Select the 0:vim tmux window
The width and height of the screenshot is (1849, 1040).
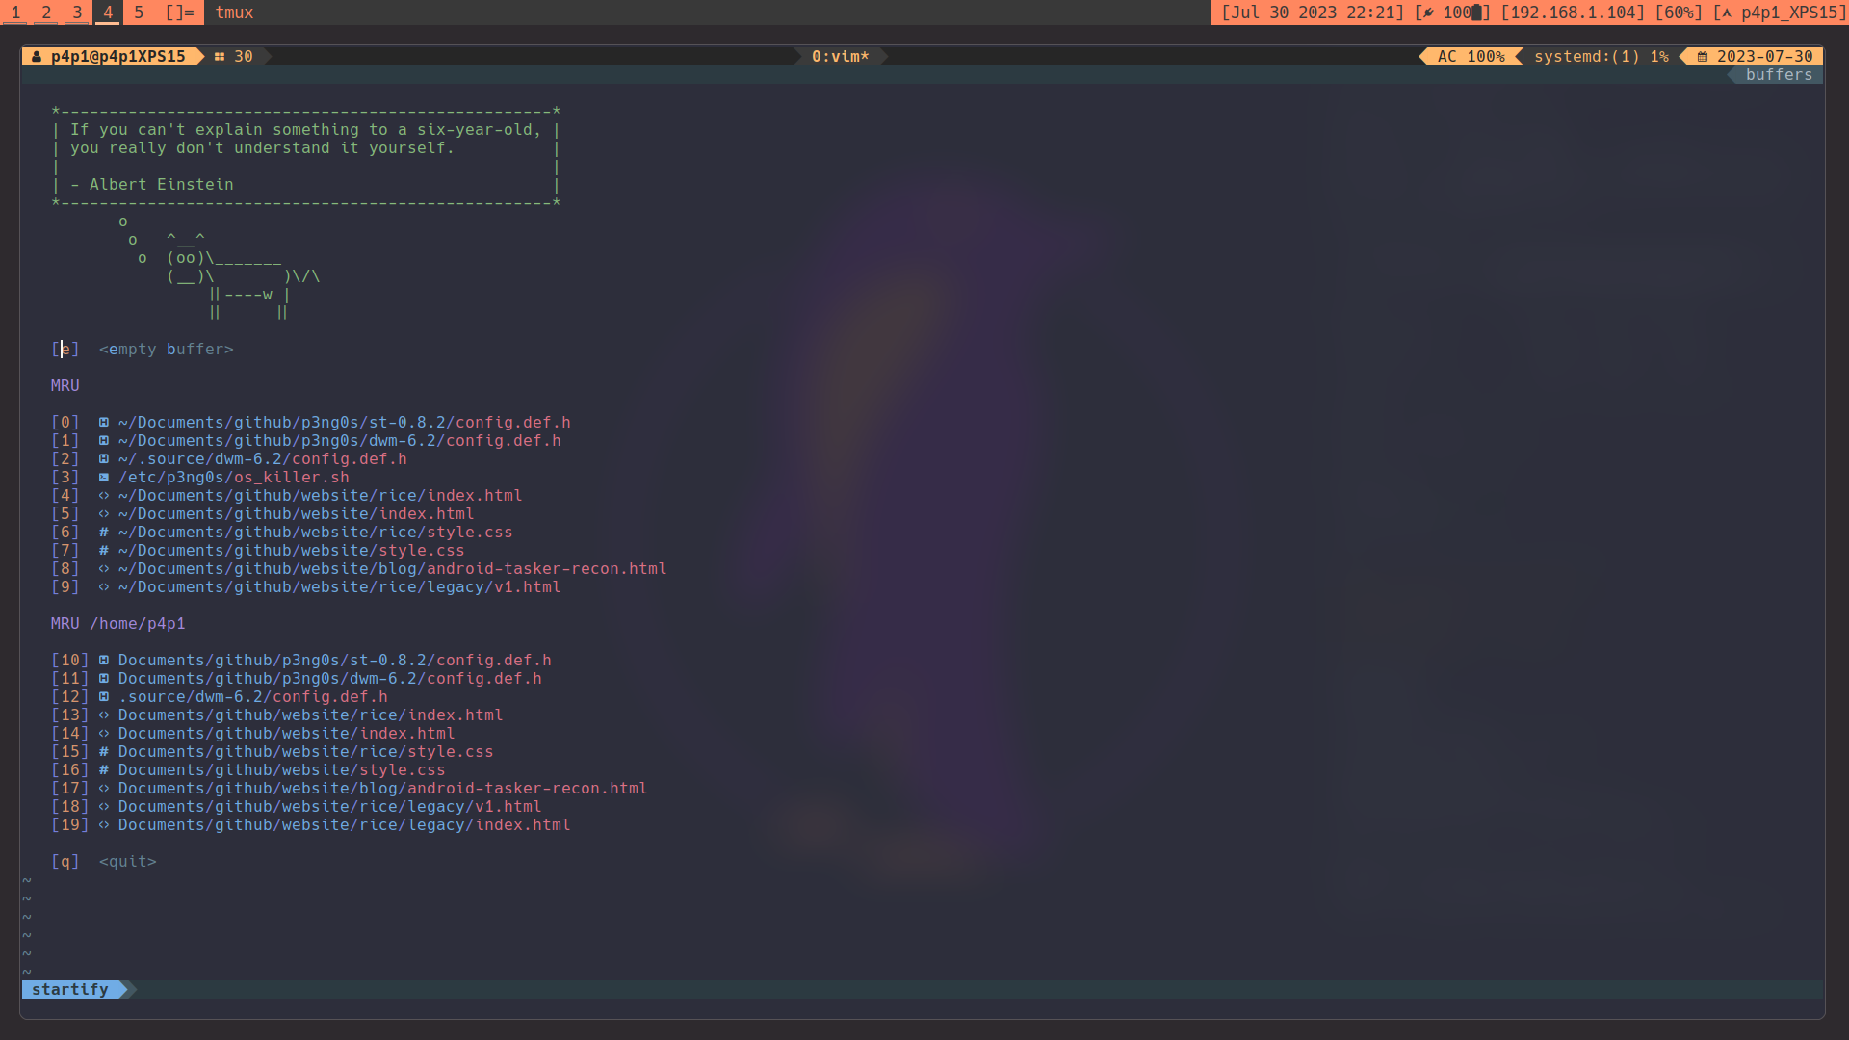[840, 57]
